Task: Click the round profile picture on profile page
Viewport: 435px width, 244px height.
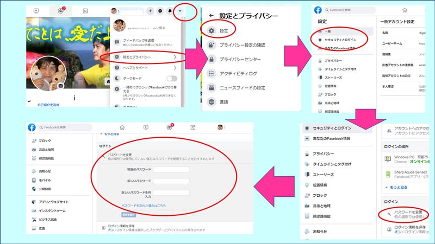Action: [48, 74]
